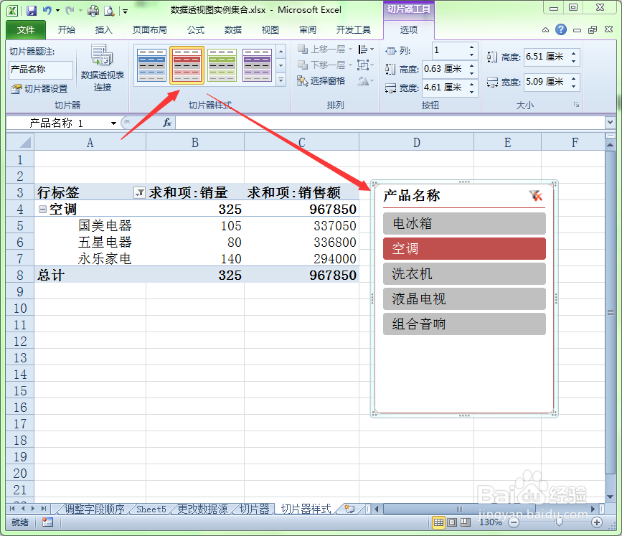
Task: Click slicer width field
Action: tap(547, 82)
